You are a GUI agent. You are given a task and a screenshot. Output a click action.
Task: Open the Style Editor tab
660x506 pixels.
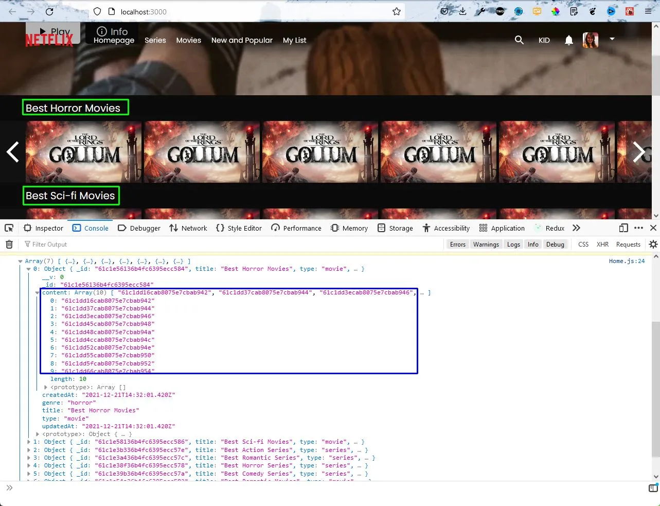(x=239, y=228)
